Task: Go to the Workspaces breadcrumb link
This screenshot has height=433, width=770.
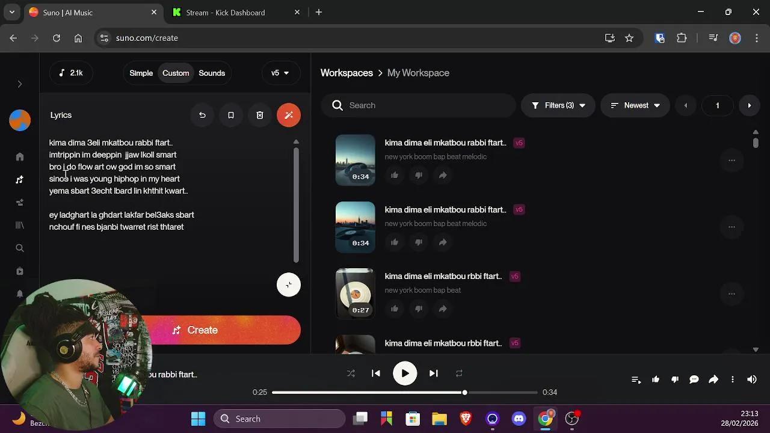Action: [x=346, y=73]
